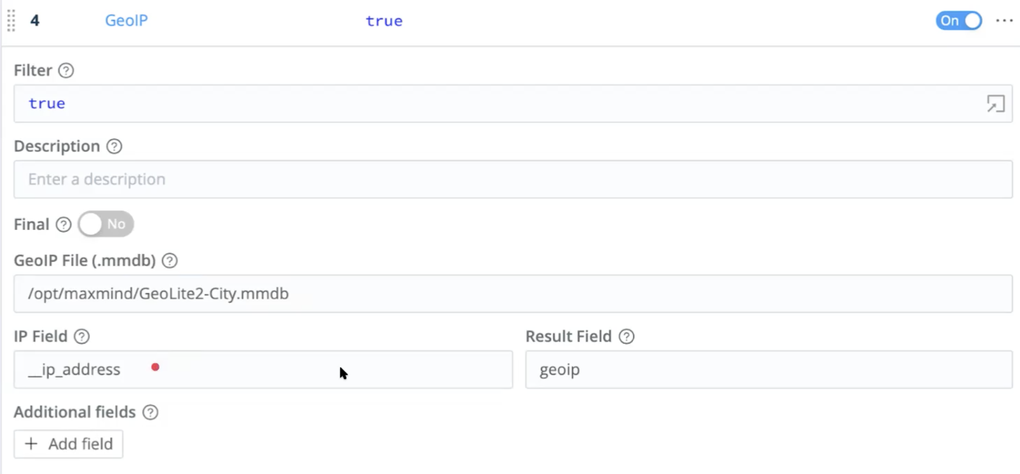Select the geoip Result Field input
The height and width of the screenshot is (474, 1020).
point(769,369)
